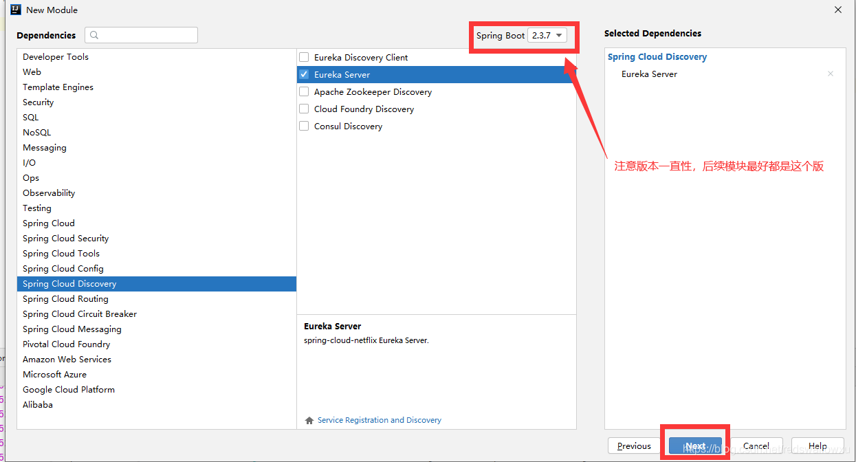The height and width of the screenshot is (462, 856).
Task: Open the Template Engines category
Action: coord(157,87)
